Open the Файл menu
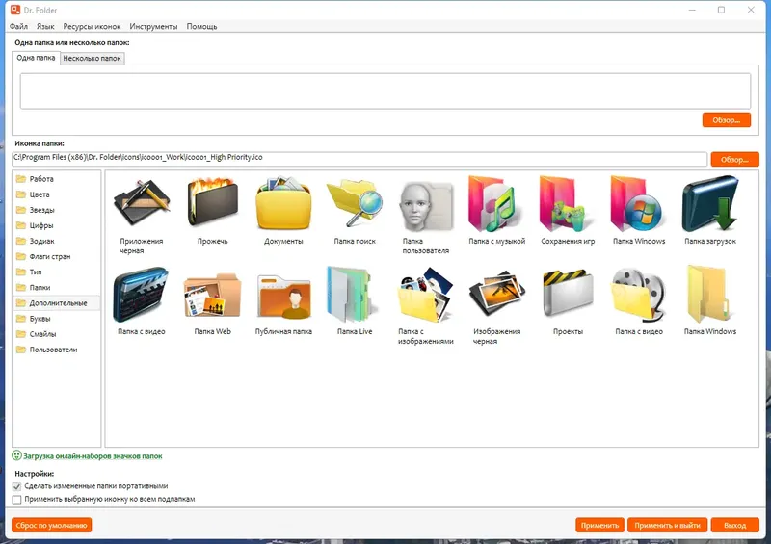This screenshot has height=544, width=771. coord(18,27)
